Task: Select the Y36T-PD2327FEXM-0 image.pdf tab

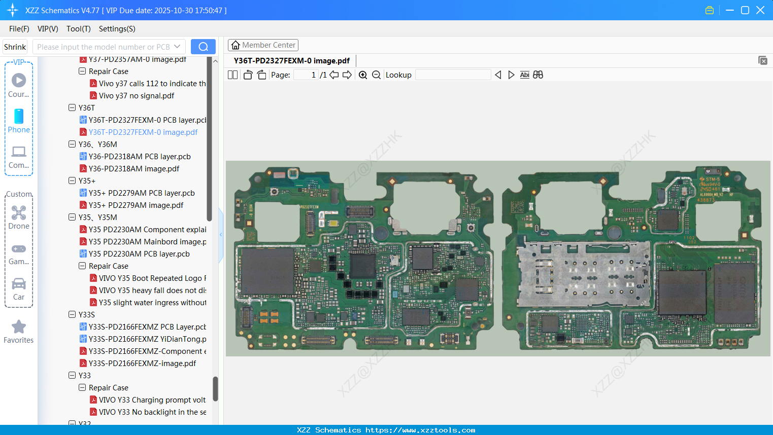Action: (291, 60)
